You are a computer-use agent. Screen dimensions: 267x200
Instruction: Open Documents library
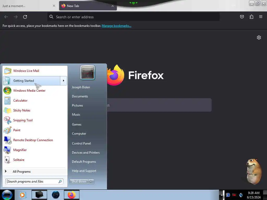click(80, 96)
